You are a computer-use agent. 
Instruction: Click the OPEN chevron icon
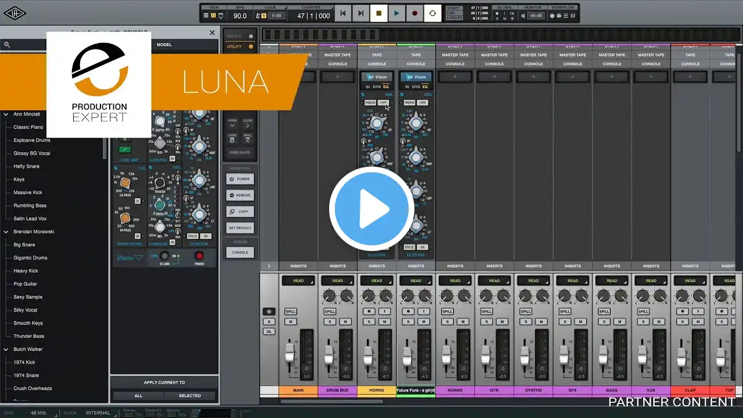tap(232, 125)
